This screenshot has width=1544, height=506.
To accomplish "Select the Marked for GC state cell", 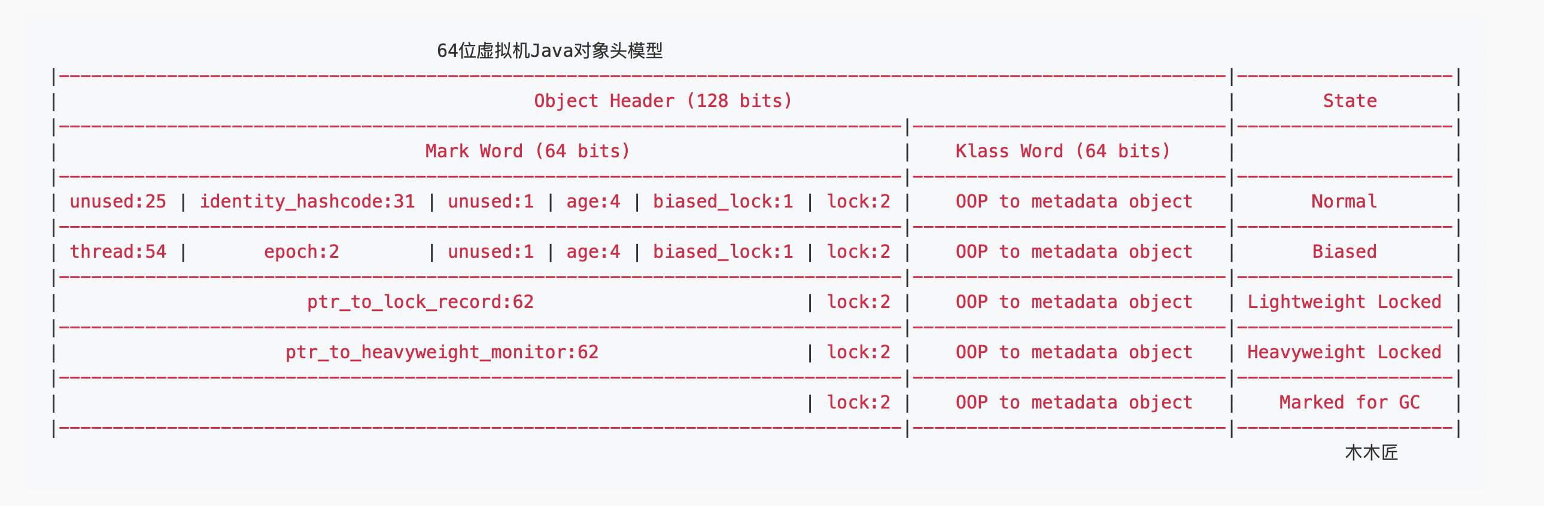I will 1349,403.
